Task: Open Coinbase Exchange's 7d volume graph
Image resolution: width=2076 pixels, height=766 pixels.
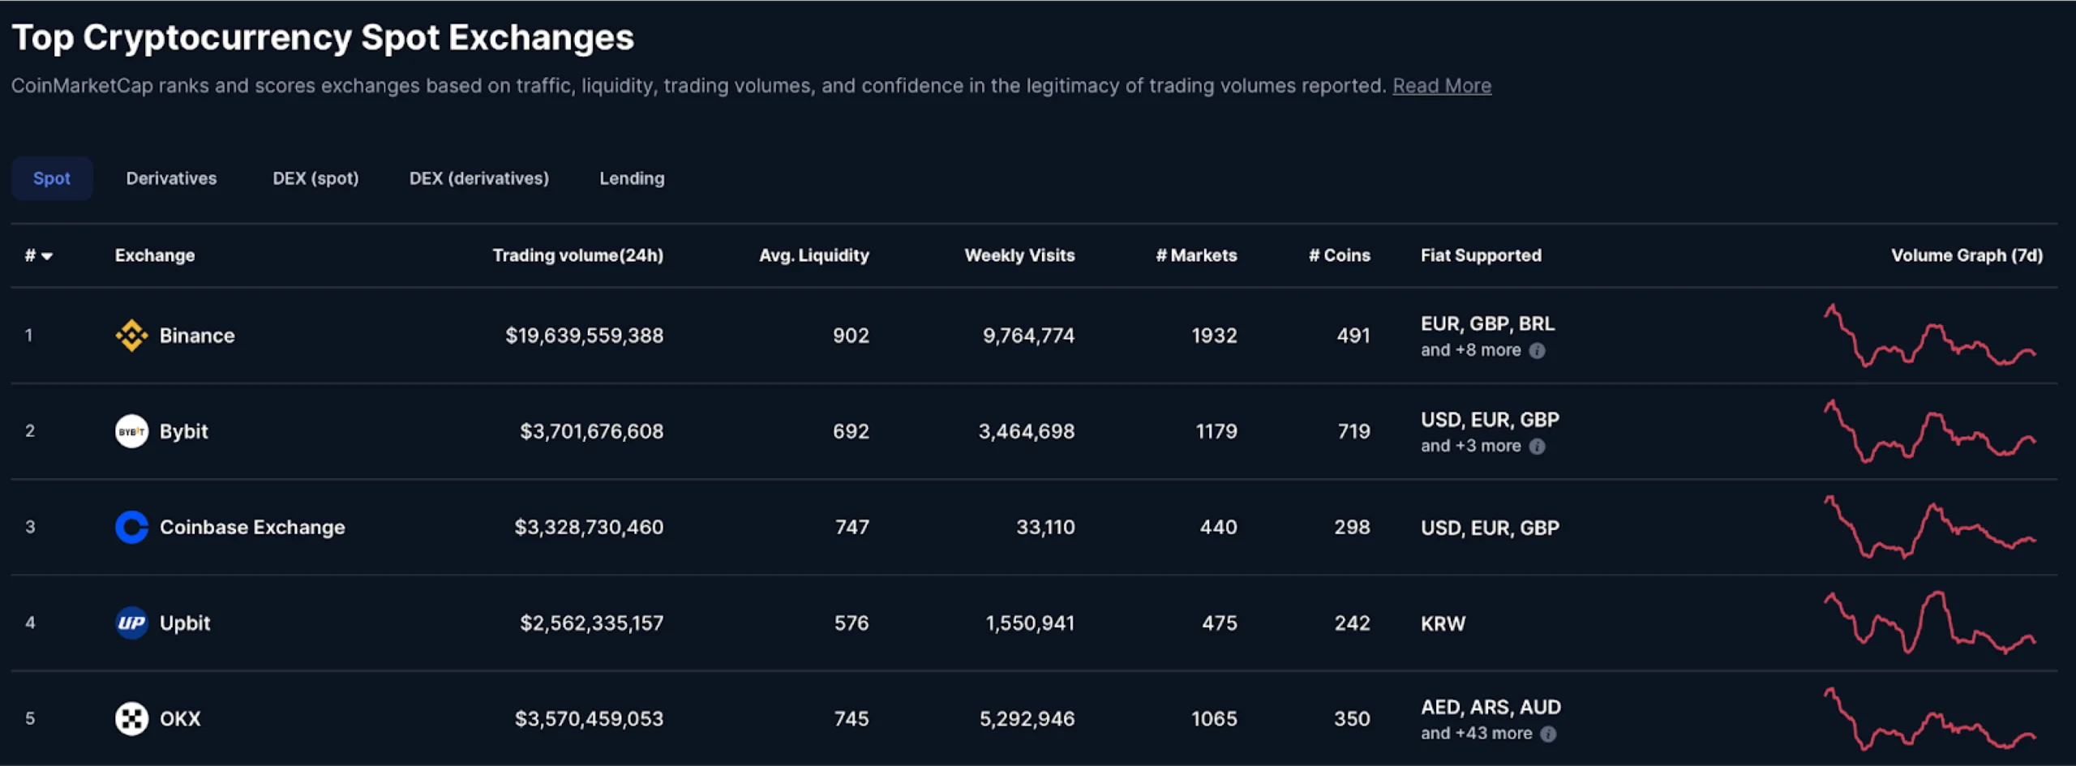Action: (x=1930, y=527)
